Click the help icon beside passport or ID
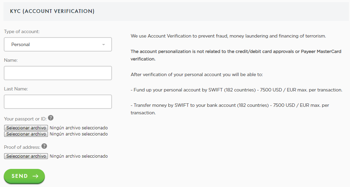This screenshot has width=350, height=187. 51,118
